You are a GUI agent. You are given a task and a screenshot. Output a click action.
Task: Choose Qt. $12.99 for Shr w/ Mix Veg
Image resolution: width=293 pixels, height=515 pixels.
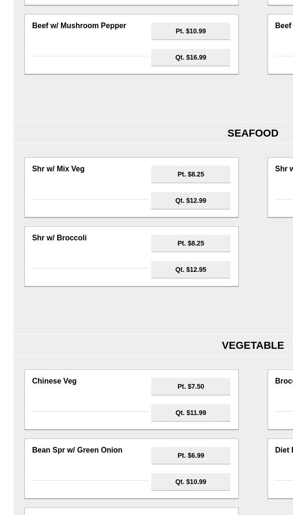coord(190,200)
